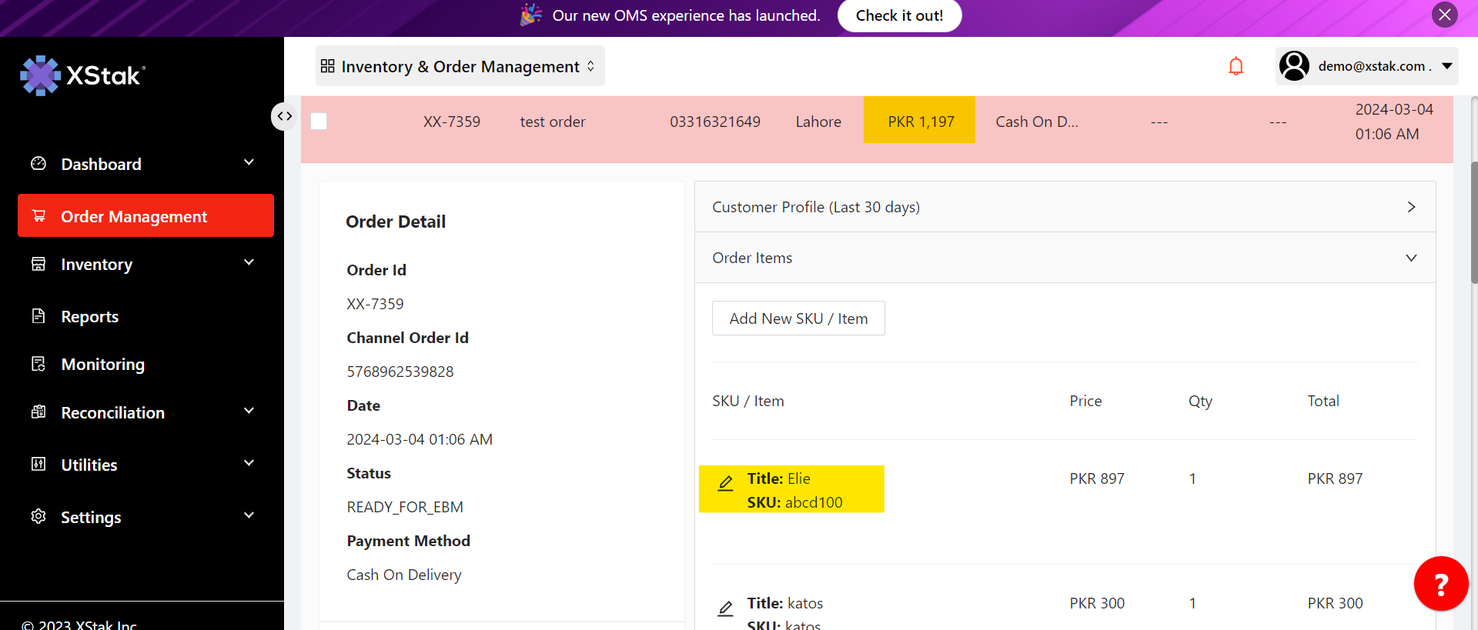Click the vertical page scrollbar
This screenshot has height=630, width=1478.
[1473, 223]
